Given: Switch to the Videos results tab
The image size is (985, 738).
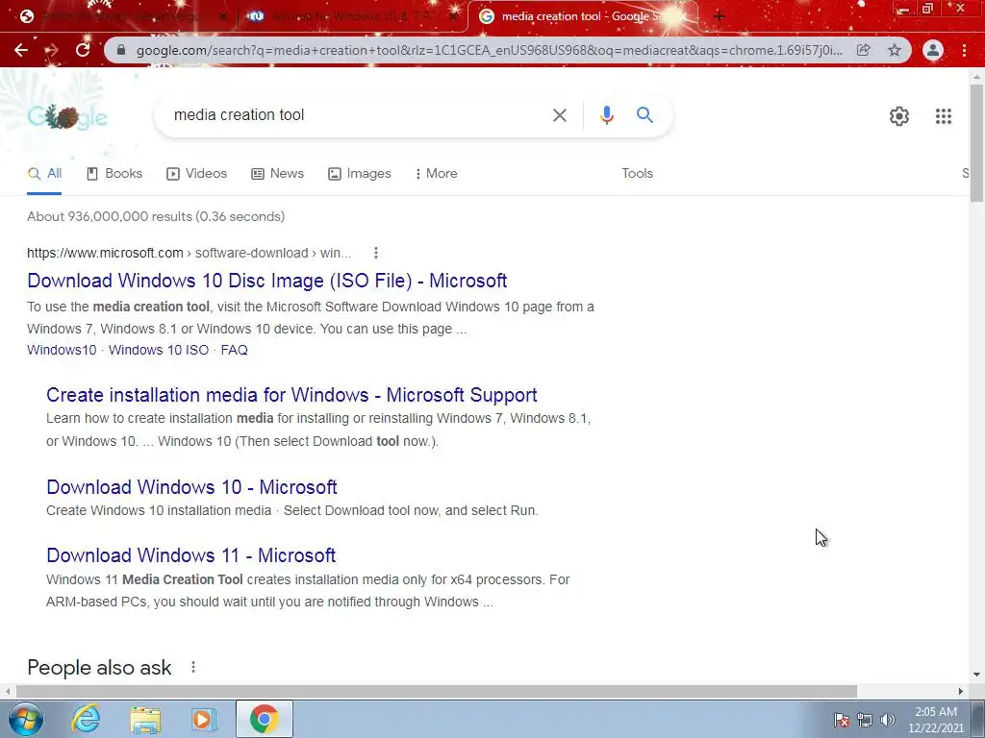Looking at the screenshot, I should (196, 174).
